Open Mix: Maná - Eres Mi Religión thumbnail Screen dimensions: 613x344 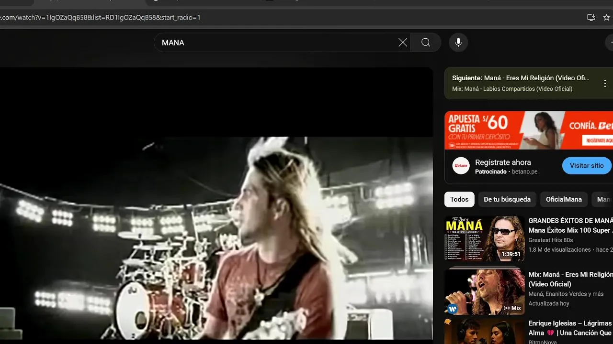coord(484,291)
